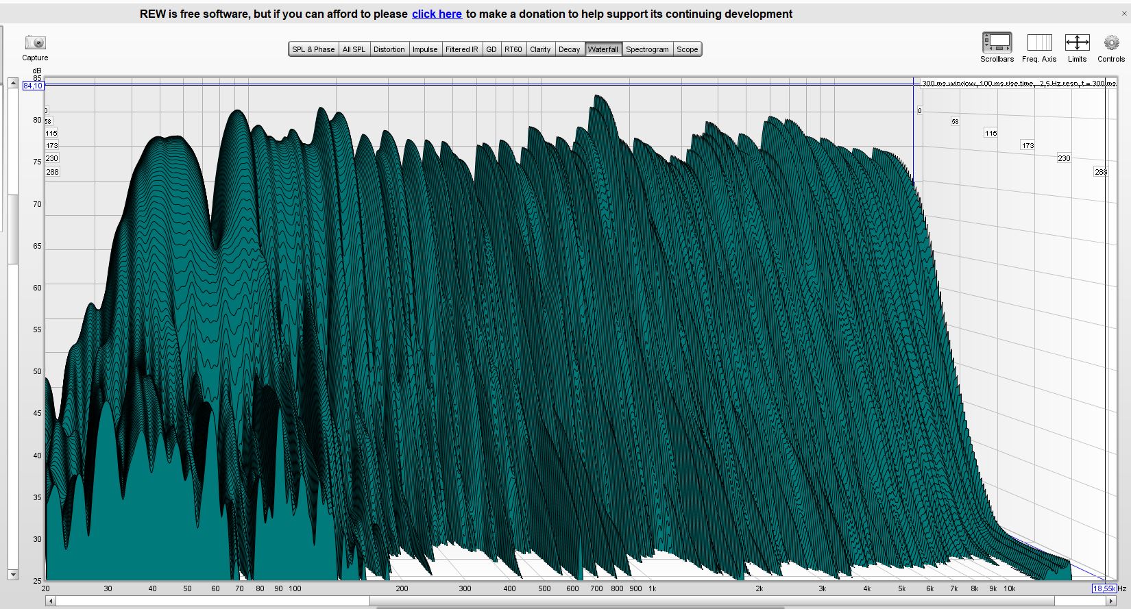Click the 'click here' donation link
This screenshot has width=1131, height=609.
437,14
